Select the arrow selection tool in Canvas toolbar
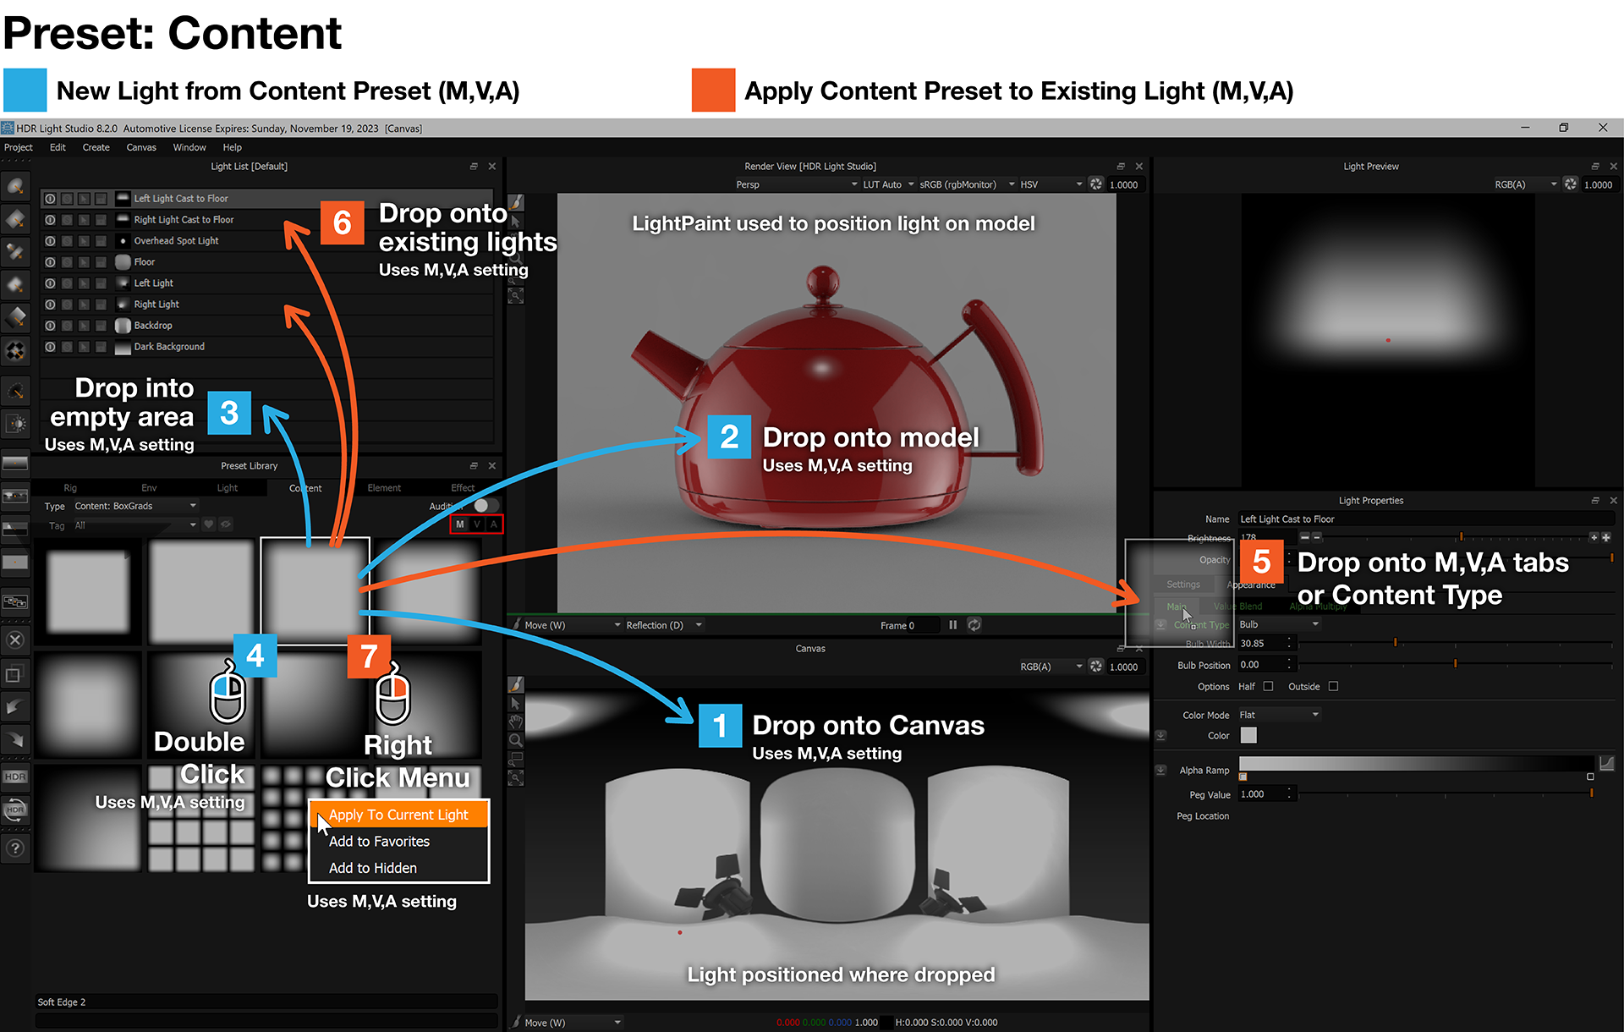This screenshot has height=1032, width=1624. pyautogui.click(x=516, y=703)
